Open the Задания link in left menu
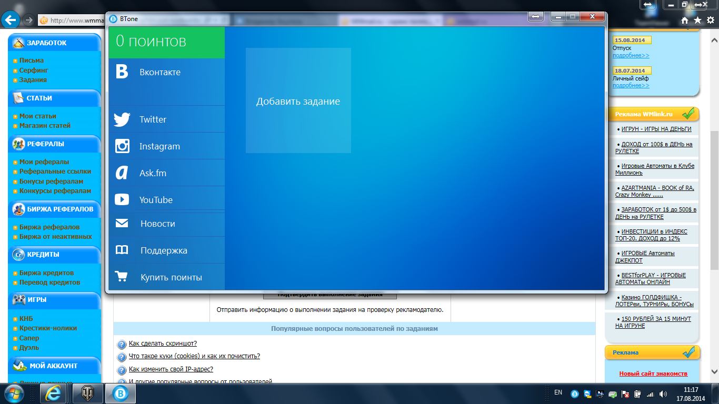Screen dimensions: 719x404 pos(33,80)
